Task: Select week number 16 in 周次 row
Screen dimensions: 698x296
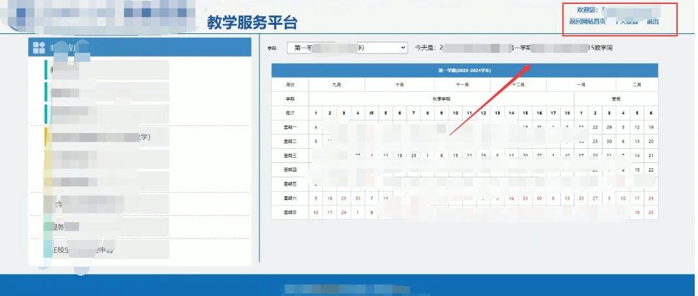Action: 539,113
